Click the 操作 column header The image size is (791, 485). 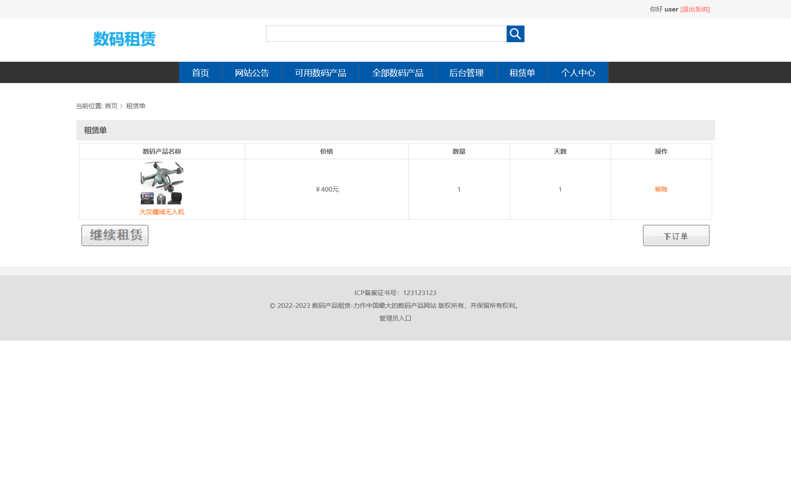[661, 151]
